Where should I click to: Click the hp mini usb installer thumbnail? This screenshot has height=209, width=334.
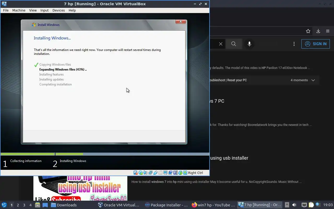click(x=80, y=188)
